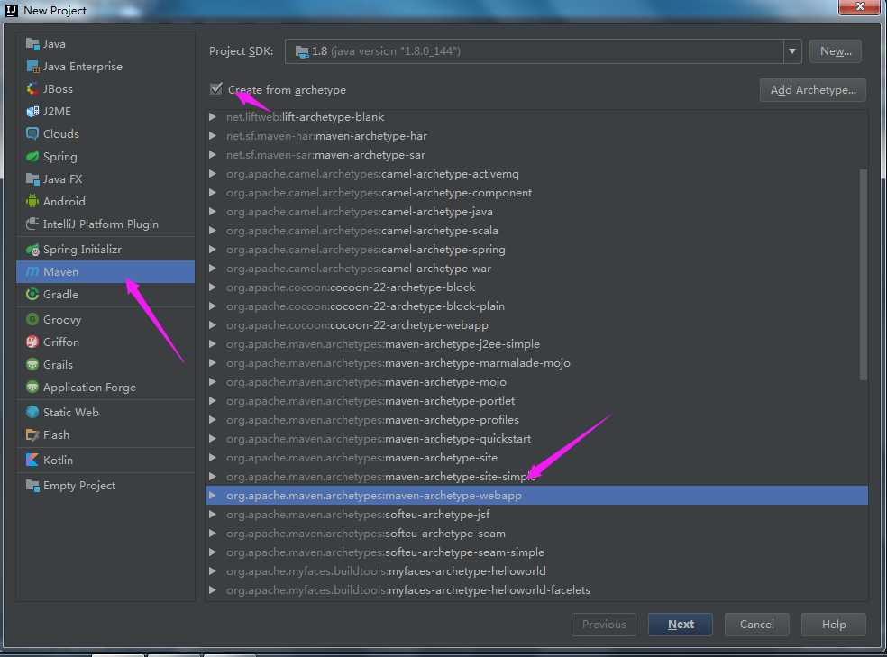Image resolution: width=887 pixels, height=657 pixels.
Task: Expand the lift-archetype-blank entry
Action: [213, 117]
